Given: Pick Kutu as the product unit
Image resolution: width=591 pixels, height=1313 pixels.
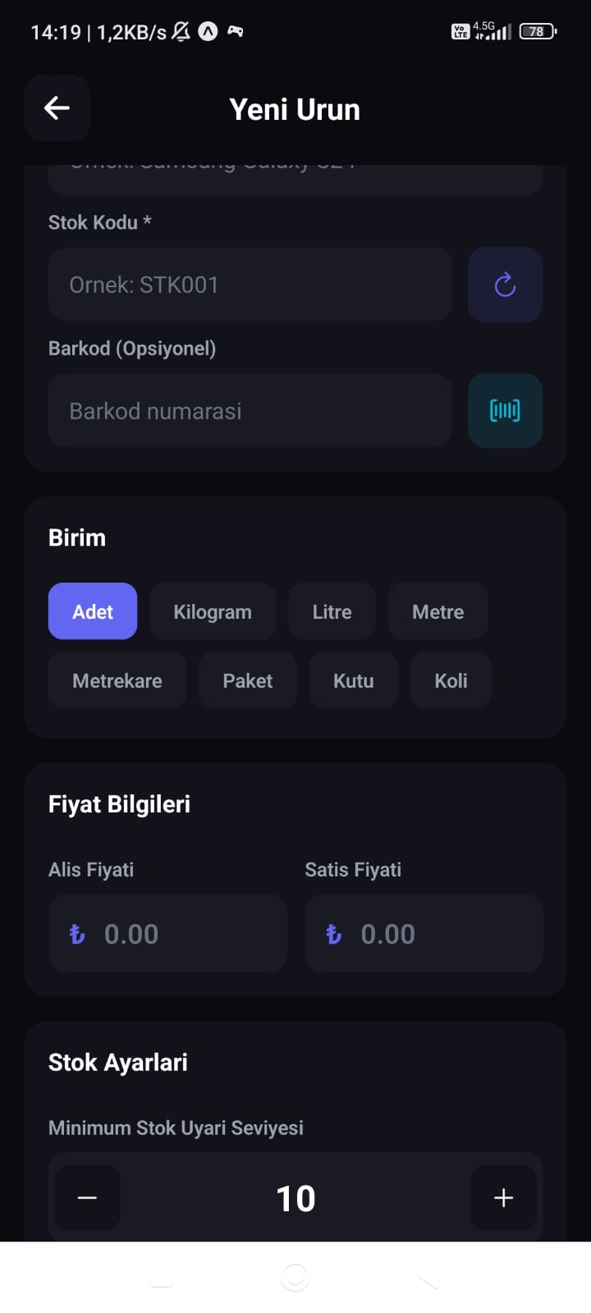Looking at the screenshot, I should [x=353, y=680].
